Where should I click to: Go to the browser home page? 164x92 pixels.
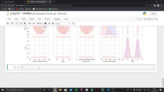13,6
